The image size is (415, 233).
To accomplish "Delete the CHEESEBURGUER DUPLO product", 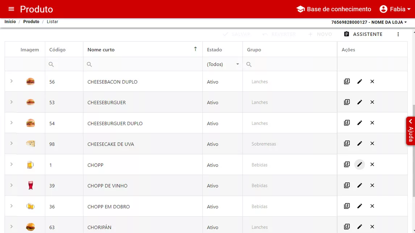I will tap(372, 123).
